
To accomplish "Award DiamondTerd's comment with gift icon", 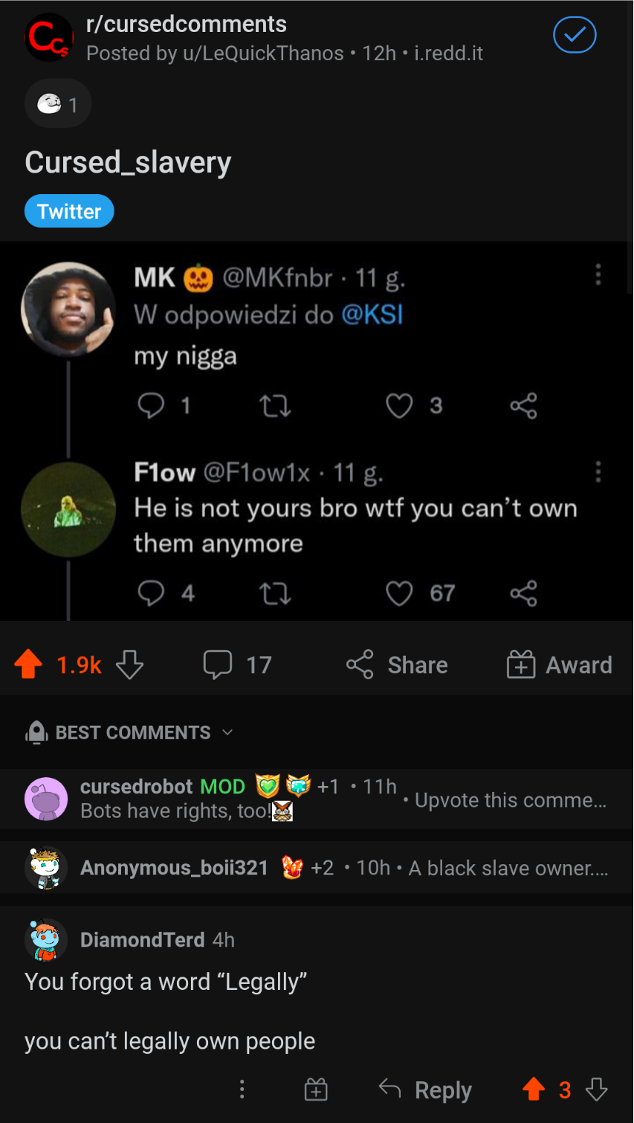I will point(316,1090).
